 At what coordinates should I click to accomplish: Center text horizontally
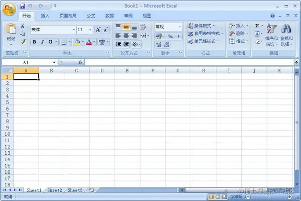point(126,36)
